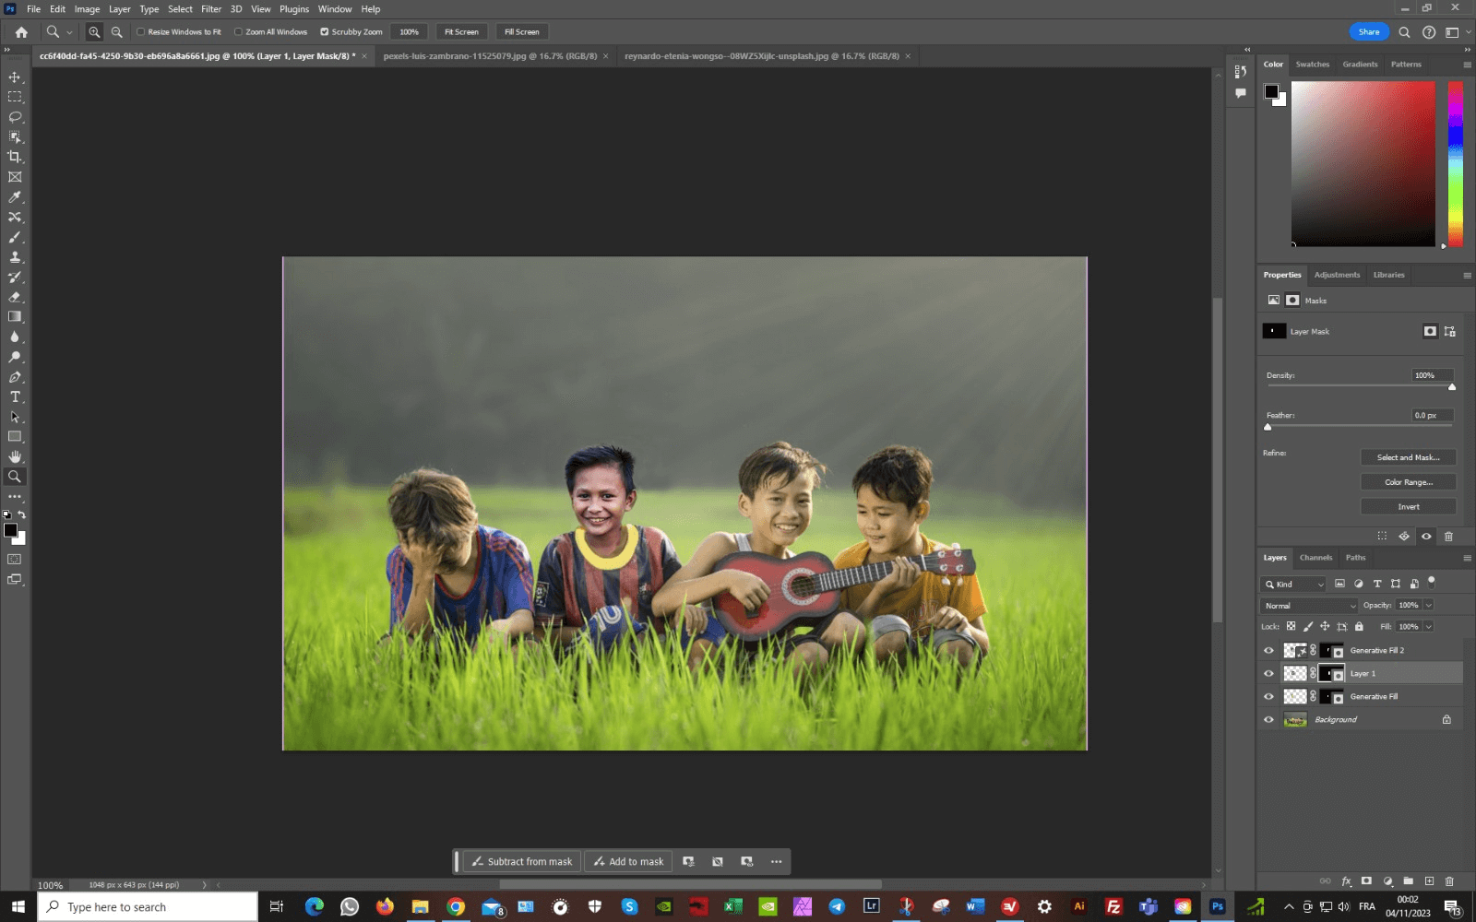Open workspace switcher dropdown
Viewport: 1476px width, 922px height.
pos(1456,32)
